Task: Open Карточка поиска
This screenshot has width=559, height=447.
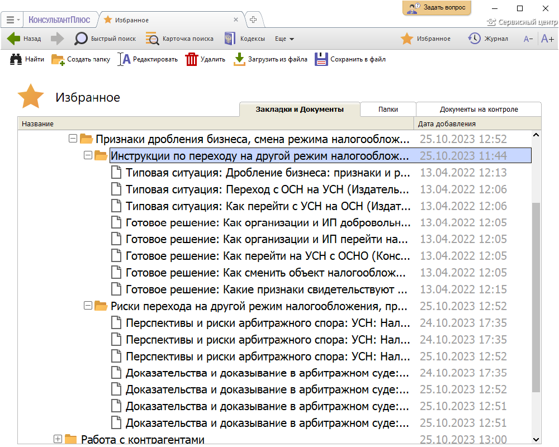Action: tap(179, 39)
